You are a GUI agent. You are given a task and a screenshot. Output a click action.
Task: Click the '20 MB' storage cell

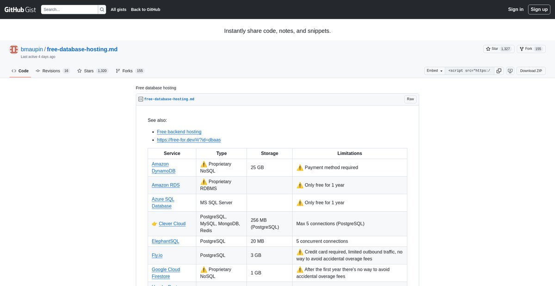(x=270, y=241)
